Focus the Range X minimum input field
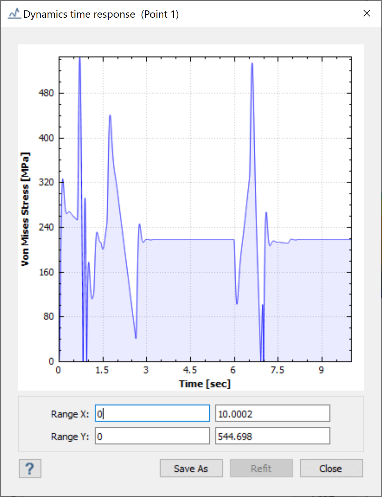382x497 pixels. click(152, 414)
